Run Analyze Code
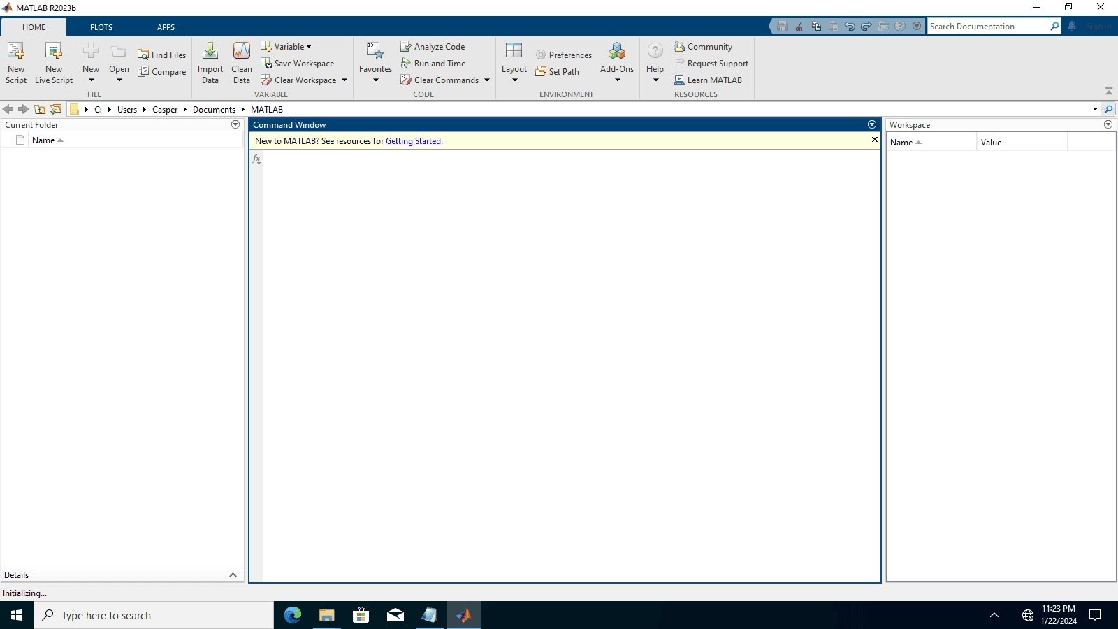Viewport: 1118px width, 629px height. [433, 46]
